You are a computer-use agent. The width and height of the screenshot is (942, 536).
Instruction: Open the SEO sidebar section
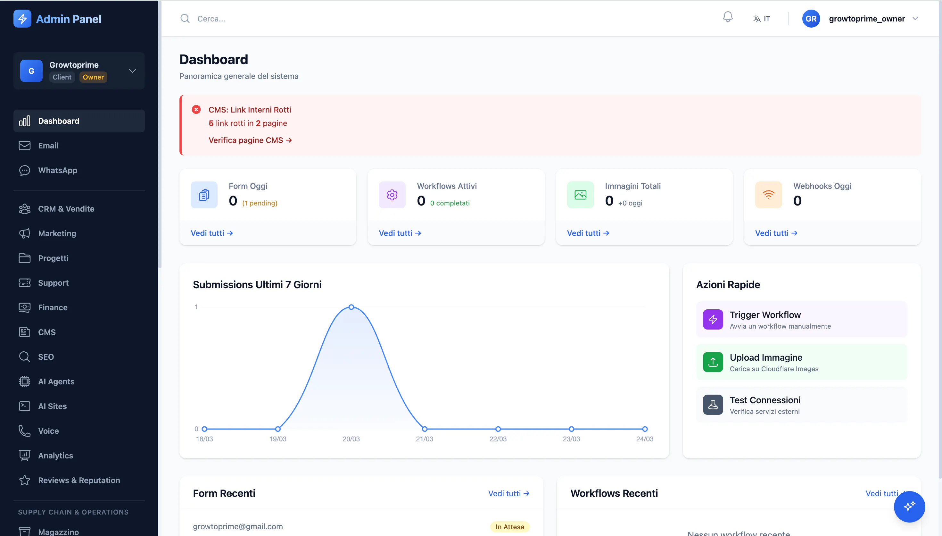(79, 357)
